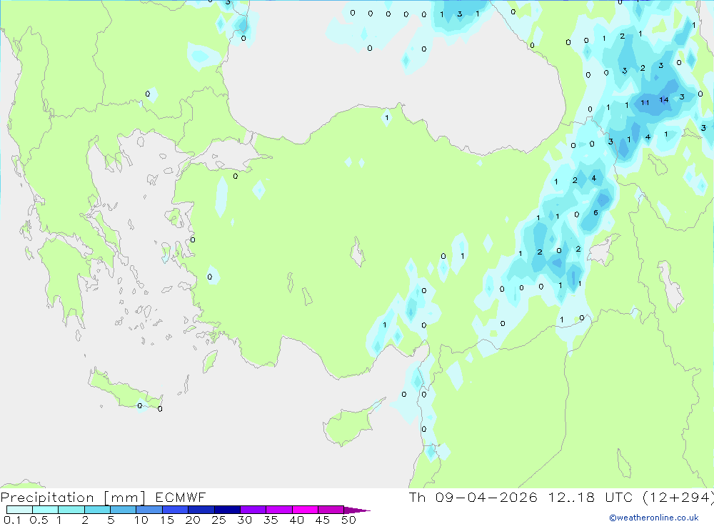714x524 pixels.
Task: Select the 45–50 mm legend color swatch
Action: tap(331, 510)
